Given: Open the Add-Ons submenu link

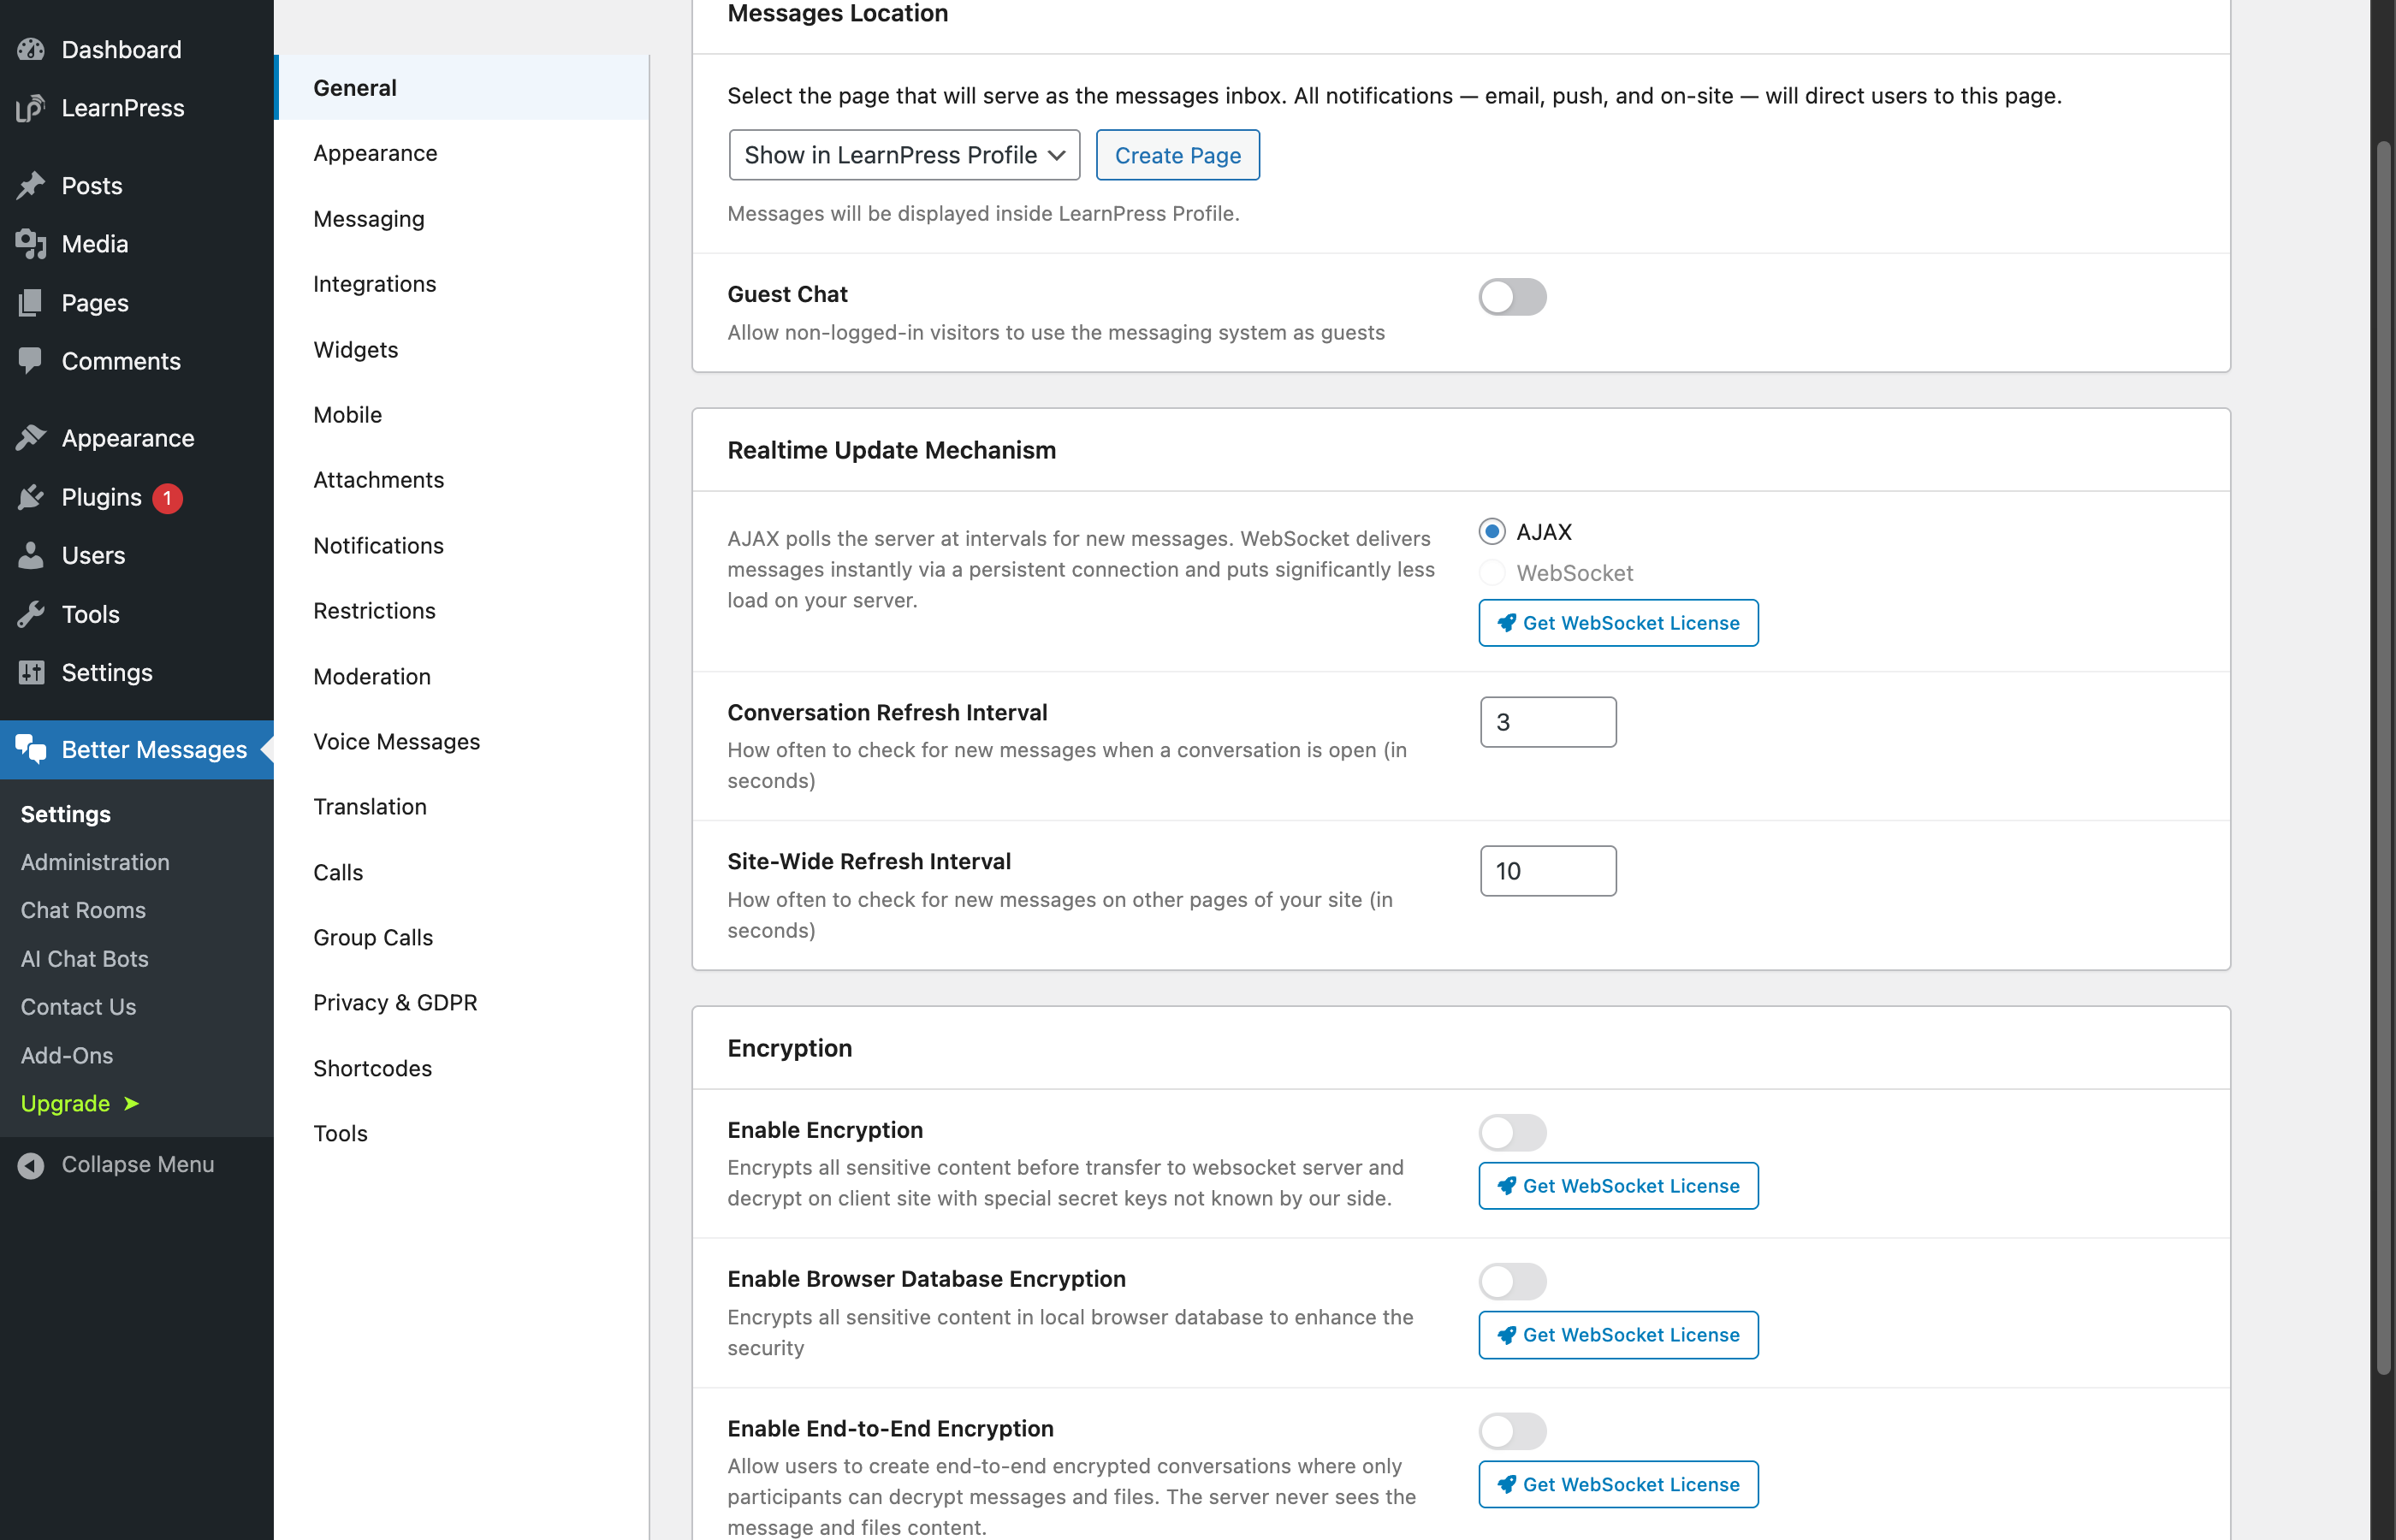Looking at the screenshot, I should 67,1055.
